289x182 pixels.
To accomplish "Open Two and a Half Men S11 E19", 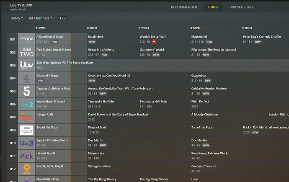I will 113,104.
